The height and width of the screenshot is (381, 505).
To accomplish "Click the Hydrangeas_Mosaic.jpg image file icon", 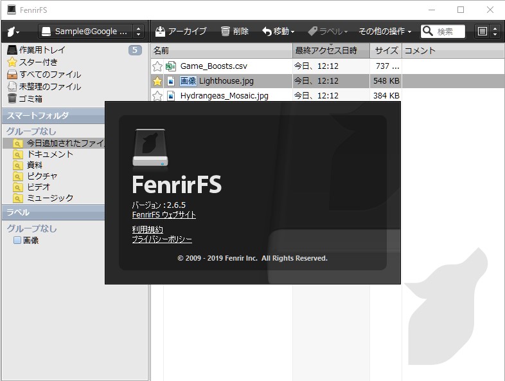I will click(171, 96).
